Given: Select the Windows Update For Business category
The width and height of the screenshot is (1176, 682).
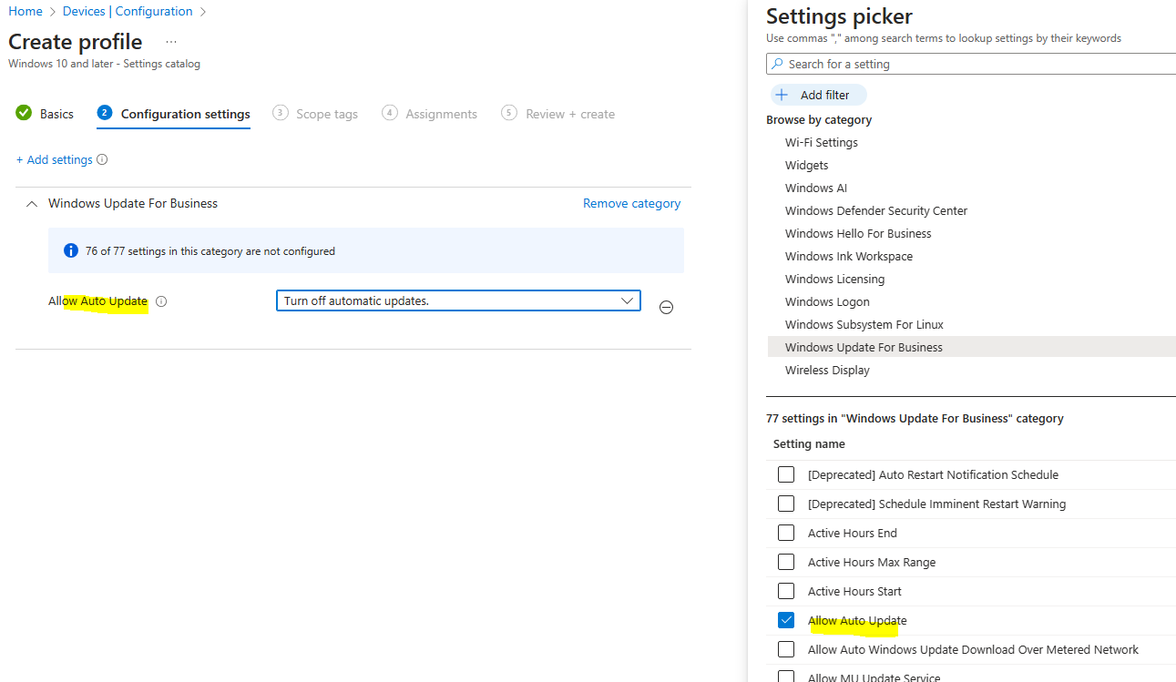Looking at the screenshot, I should (972, 347).
